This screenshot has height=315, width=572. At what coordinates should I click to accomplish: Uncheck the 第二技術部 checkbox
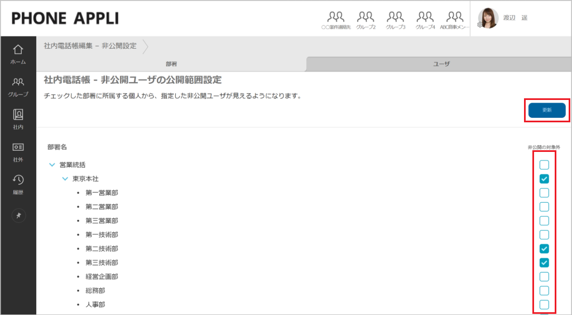[x=544, y=249]
